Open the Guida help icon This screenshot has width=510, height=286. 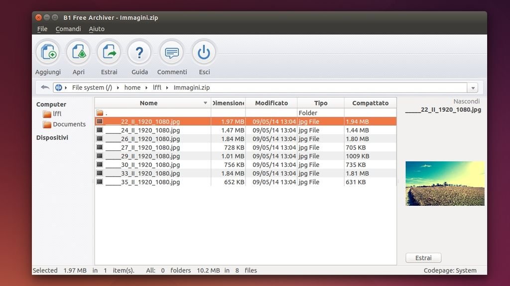click(x=139, y=52)
